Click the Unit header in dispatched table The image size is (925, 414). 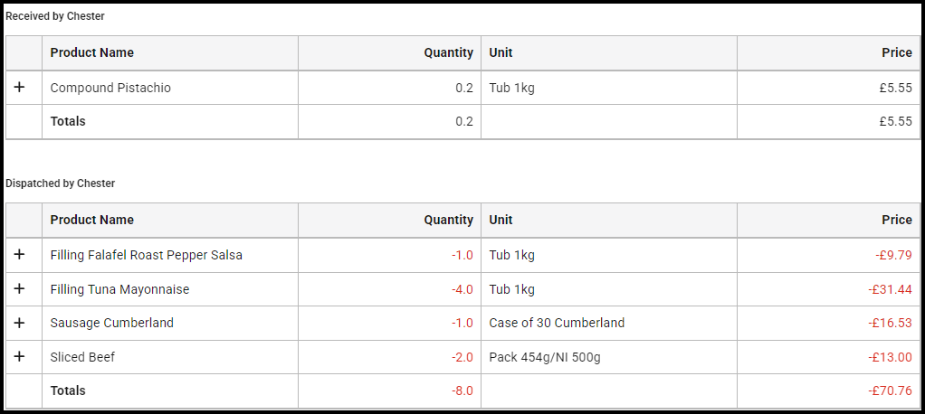(x=501, y=220)
